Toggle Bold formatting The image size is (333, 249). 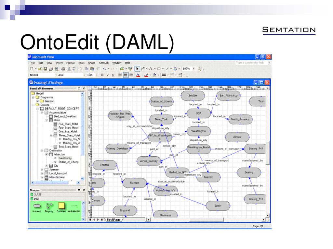[x=102, y=75]
